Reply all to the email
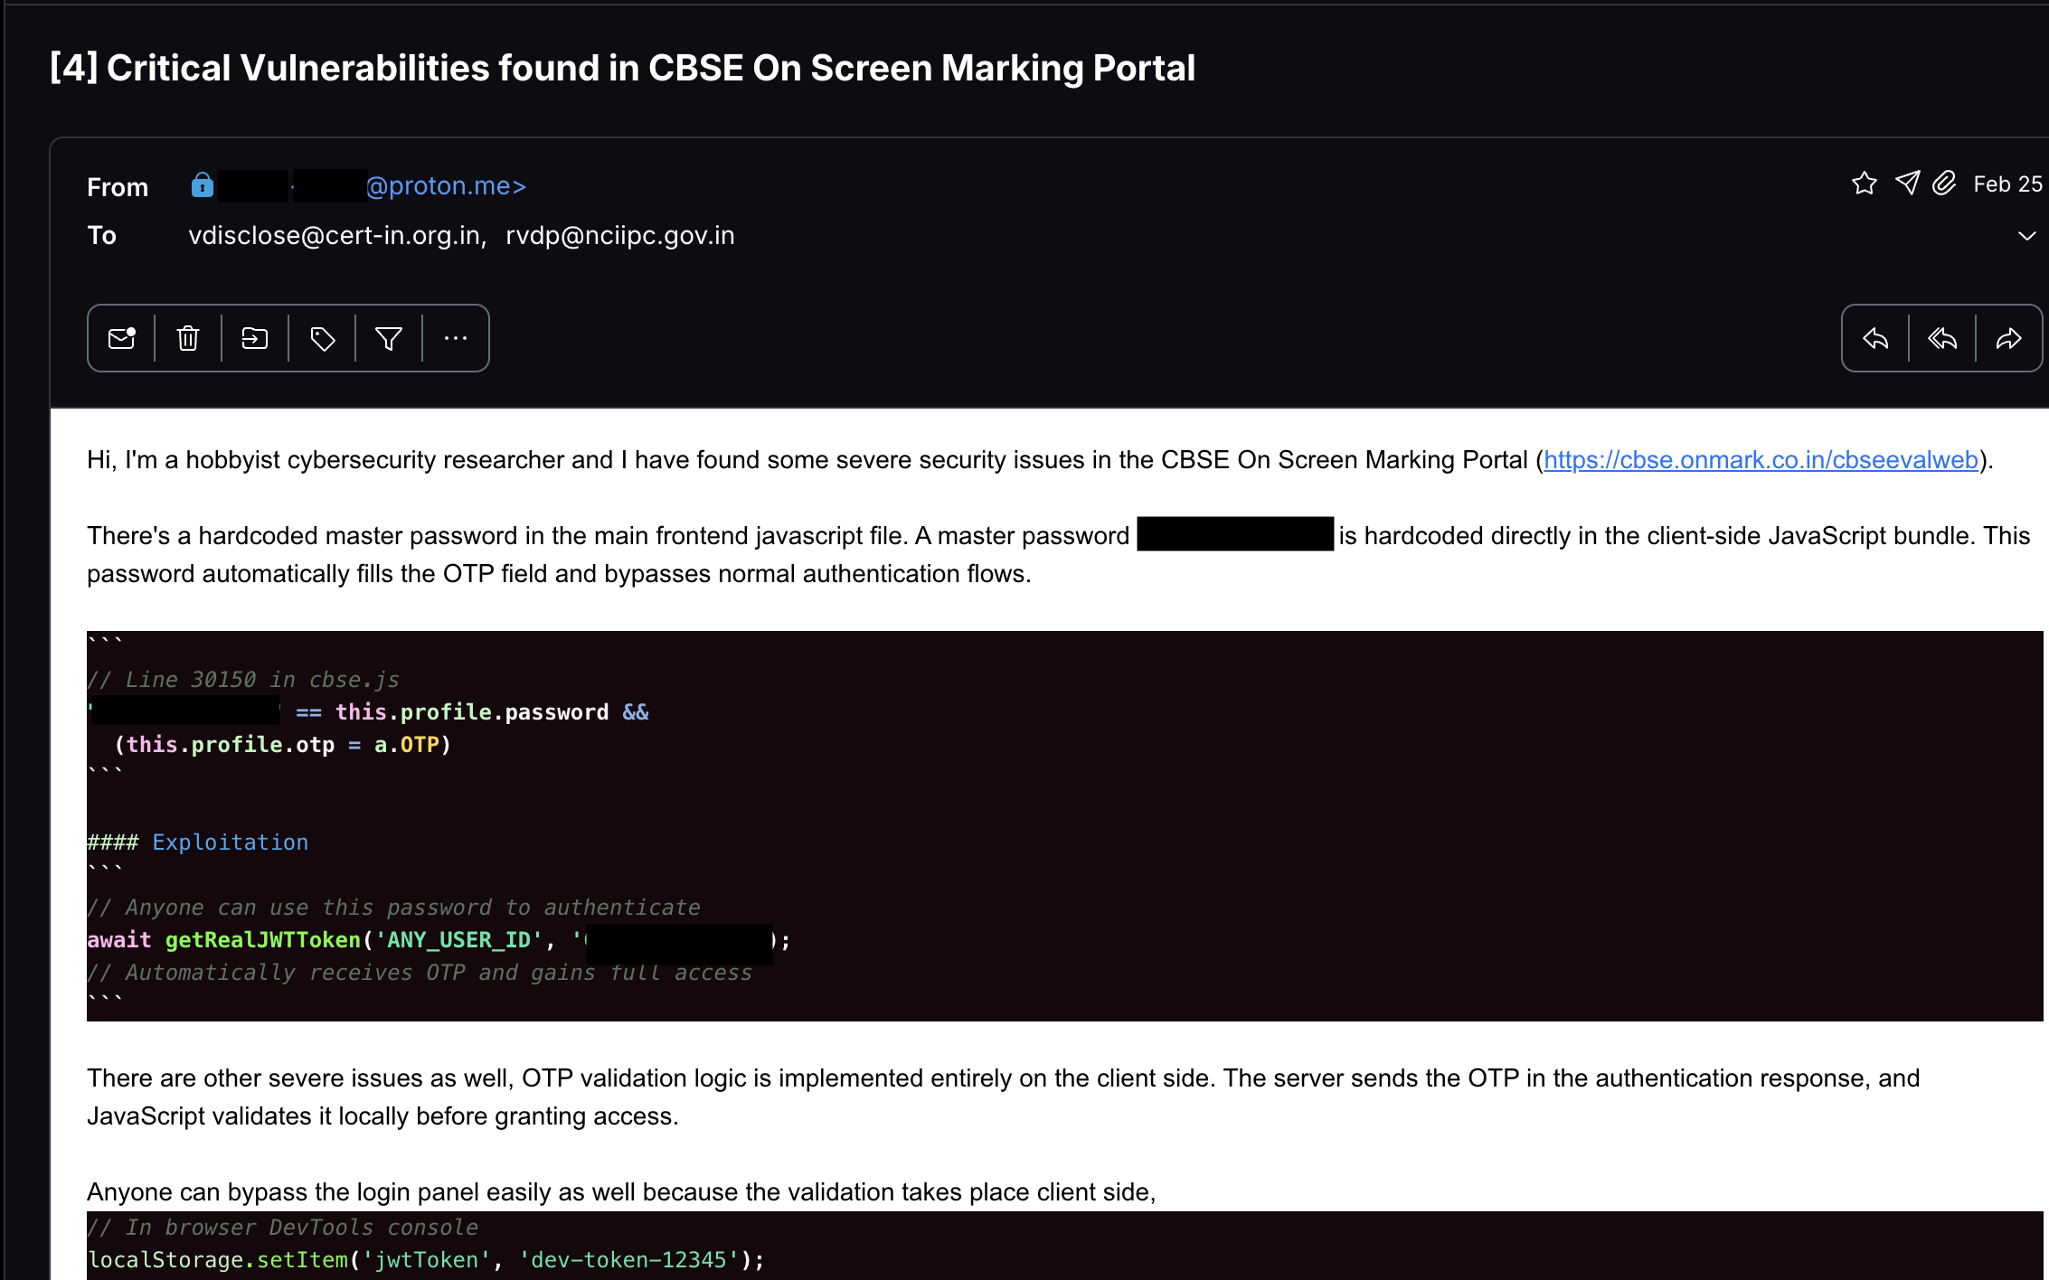The image size is (2049, 1280). (1942, 338)
